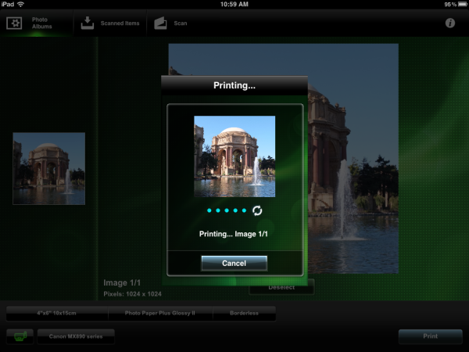Change the Borderless layout setting
This screenshot has width=469, height=352.
tap(244, 313)
